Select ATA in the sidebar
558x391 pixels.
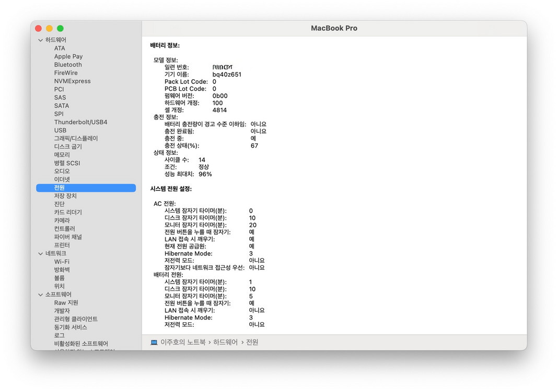tap(60, 48)
